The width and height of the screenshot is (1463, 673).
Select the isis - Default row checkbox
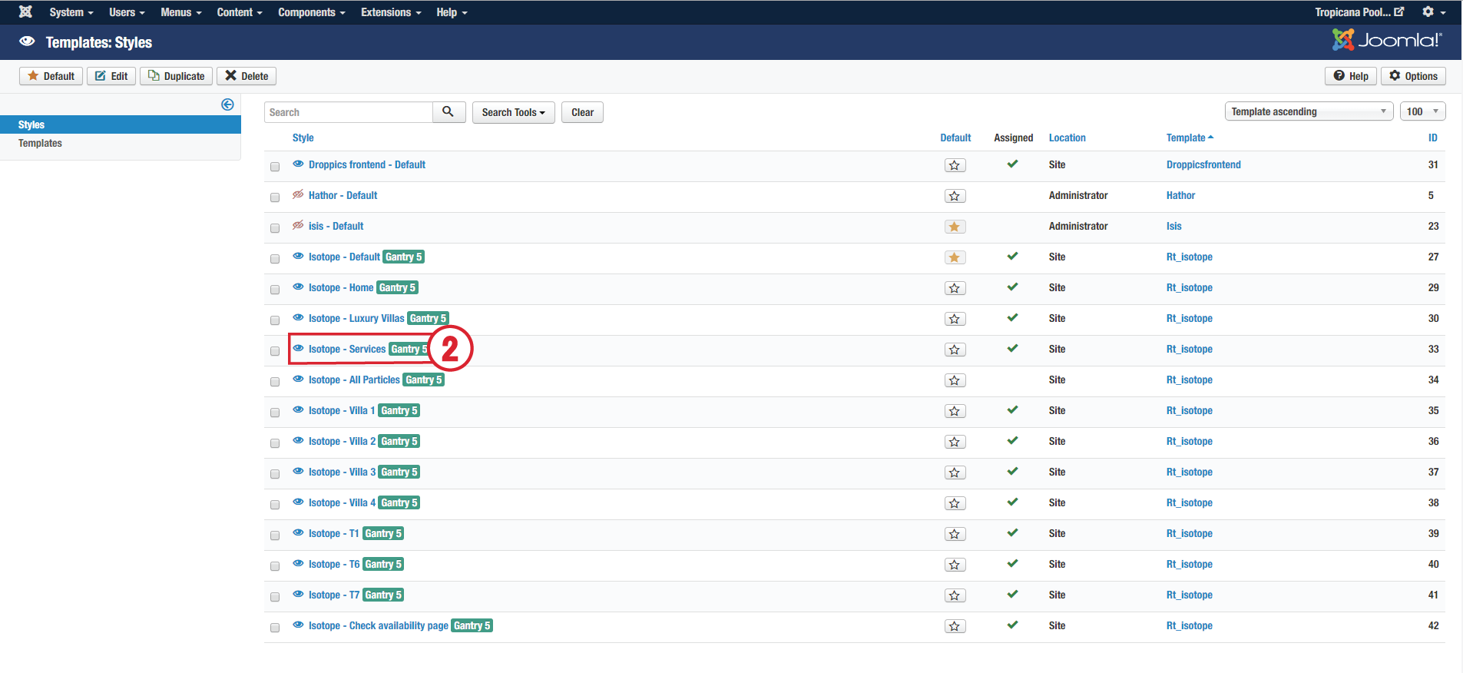click(x=275, y=228)
